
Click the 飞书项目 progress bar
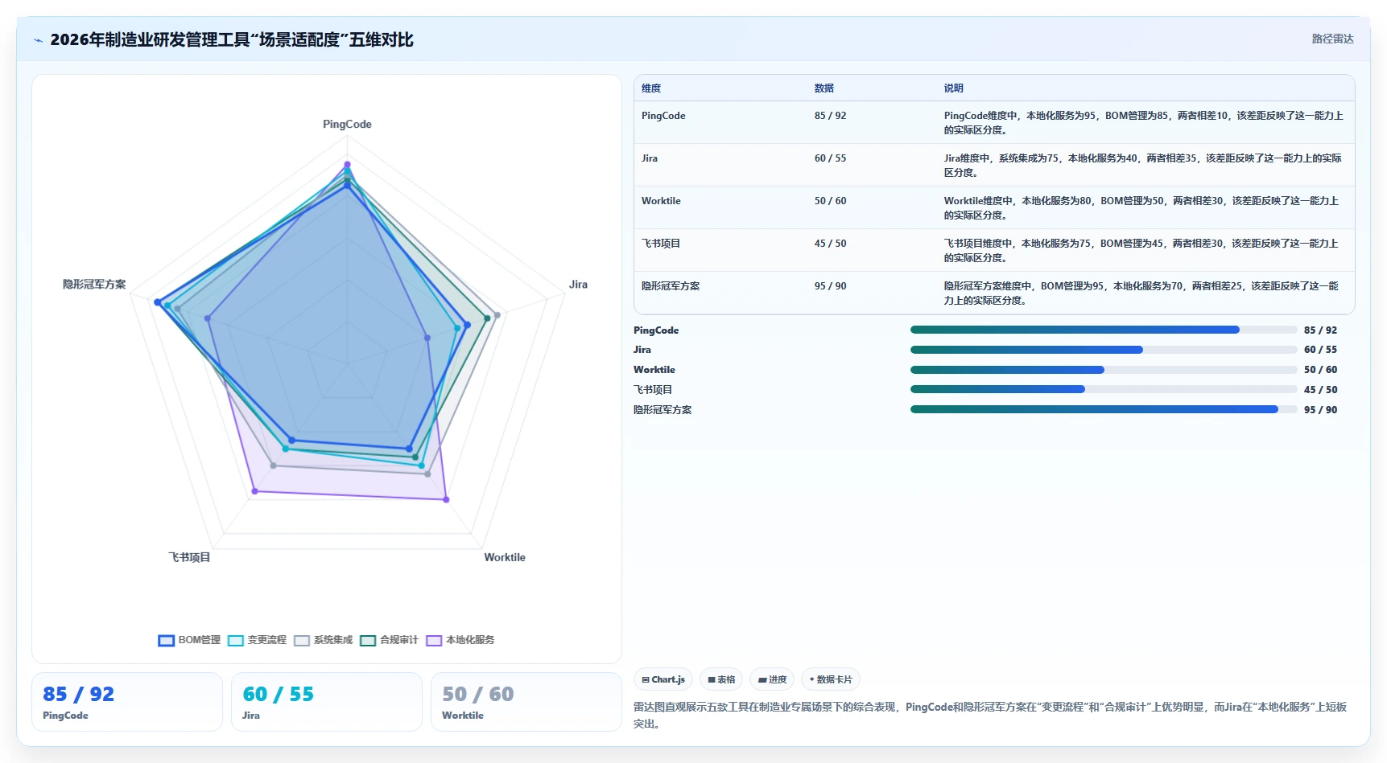(x=1104, y=389)
